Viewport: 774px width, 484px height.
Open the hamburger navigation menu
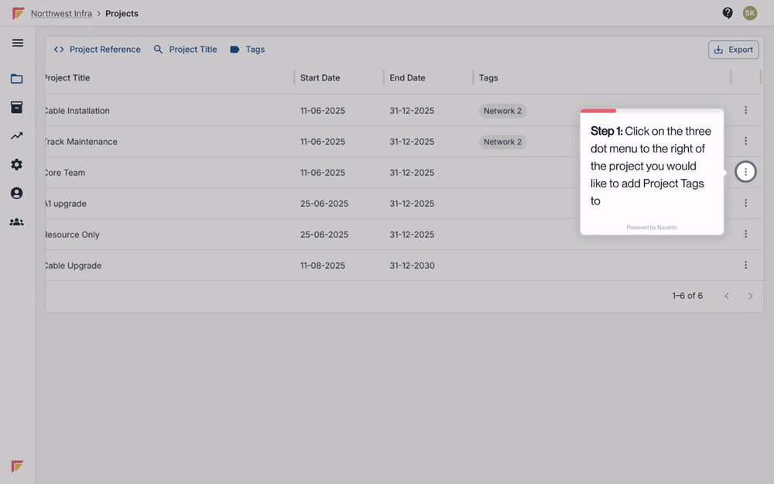18,43
